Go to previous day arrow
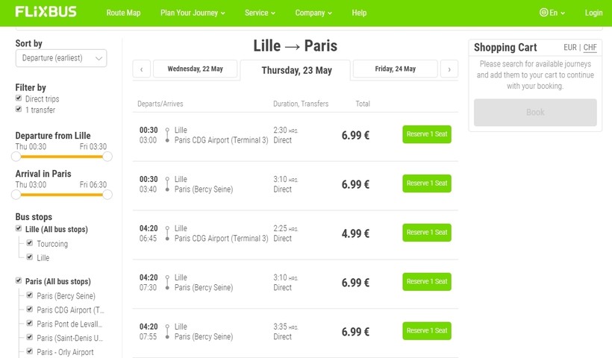Image resolution: width=612 pixels, height=358 pixels. [x=141, y=69]
